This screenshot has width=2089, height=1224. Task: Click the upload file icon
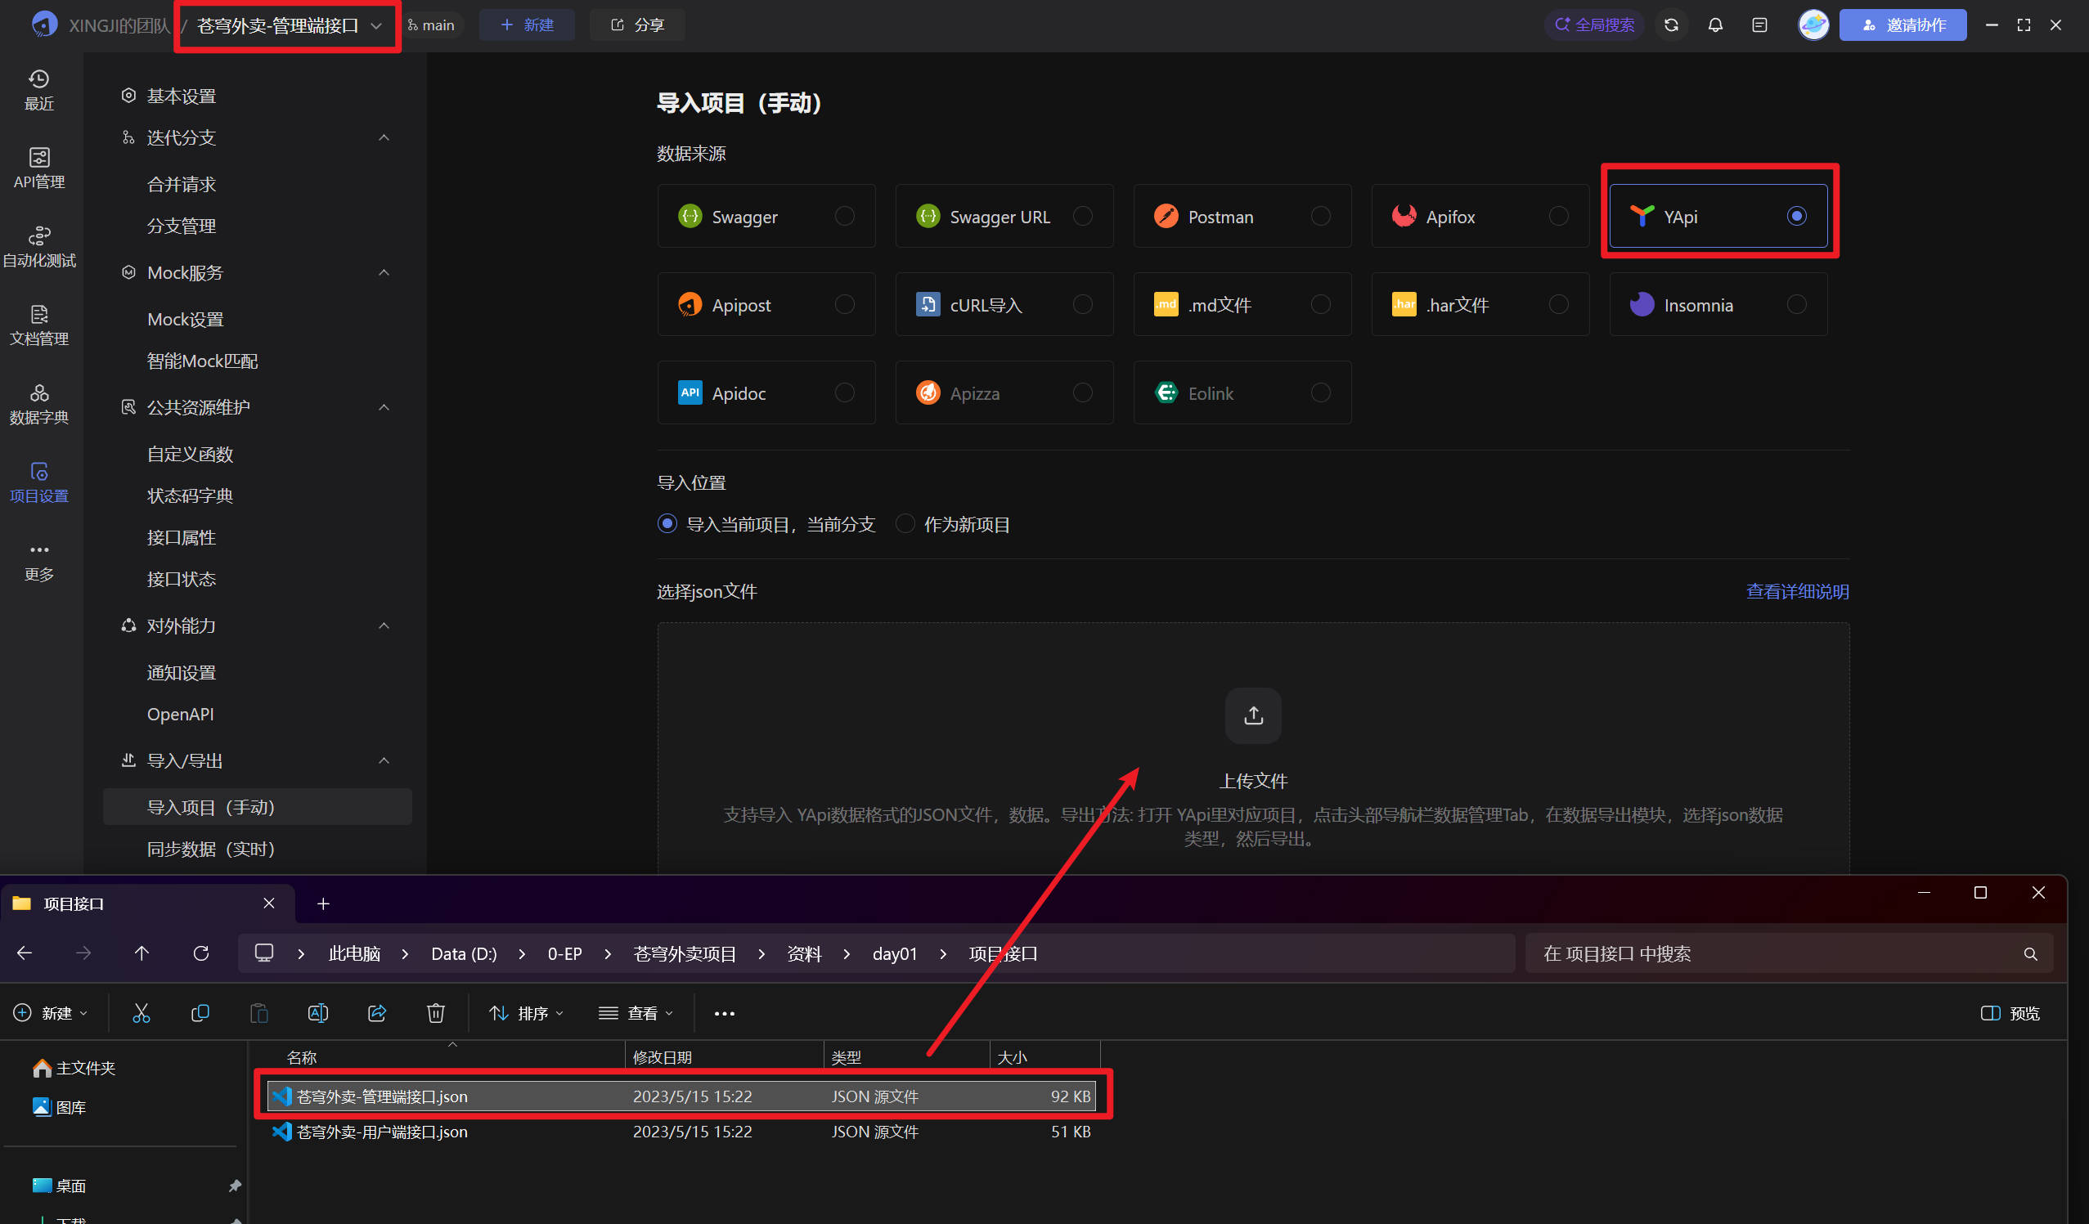(x=1252, y=715)
